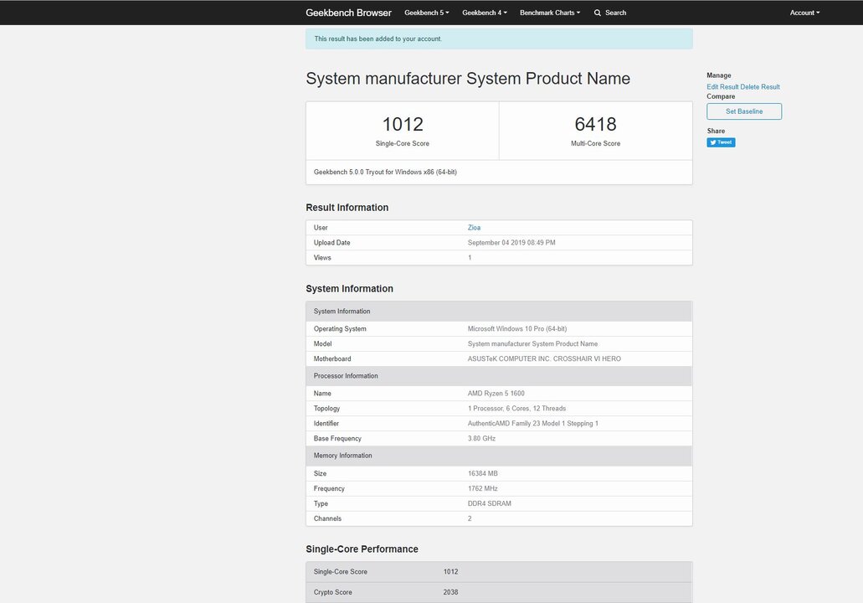Click the Single-Core Performance heading

click(x=362, y=549)
